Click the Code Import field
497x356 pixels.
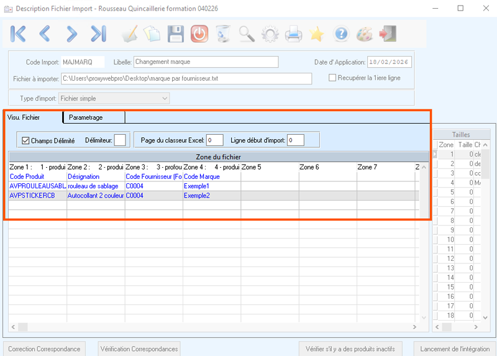pos(83,62)
